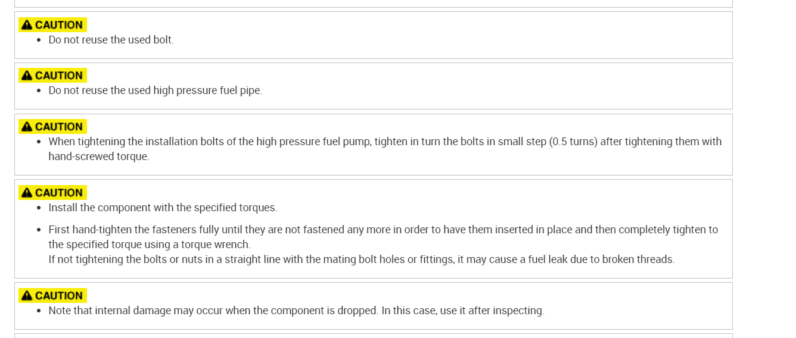Click the "Note that internal damage may occur" line

(296, 311)
